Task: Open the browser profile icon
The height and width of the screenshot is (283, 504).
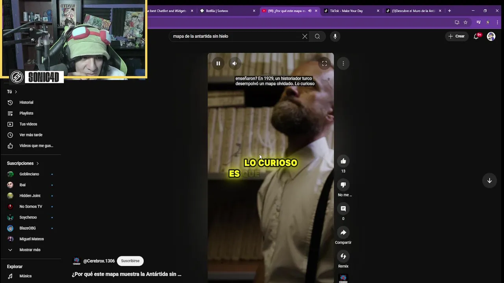Action: tap(488, 22)
